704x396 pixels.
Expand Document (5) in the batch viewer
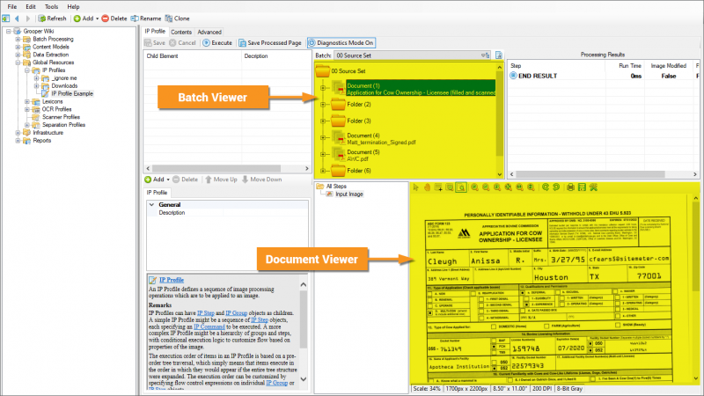(x=323, y=155)
